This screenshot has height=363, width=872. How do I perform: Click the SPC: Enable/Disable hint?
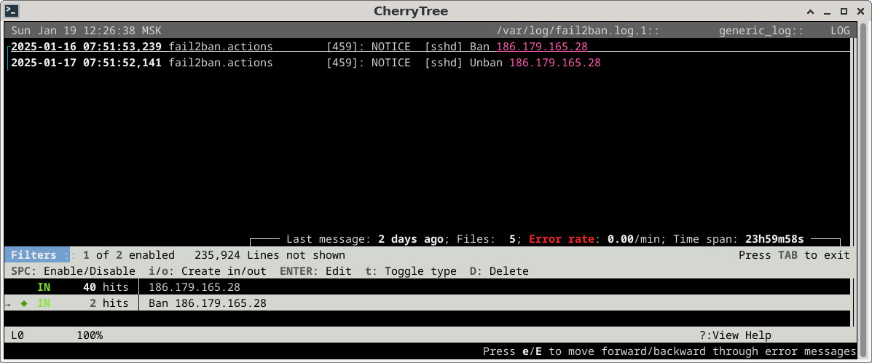pyautogui.click(x=73, y=271)
